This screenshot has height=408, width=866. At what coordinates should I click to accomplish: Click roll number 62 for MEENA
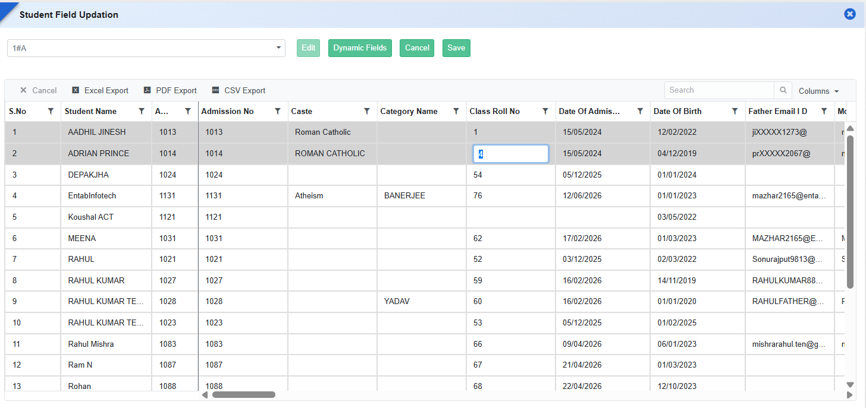click(511, 238)
